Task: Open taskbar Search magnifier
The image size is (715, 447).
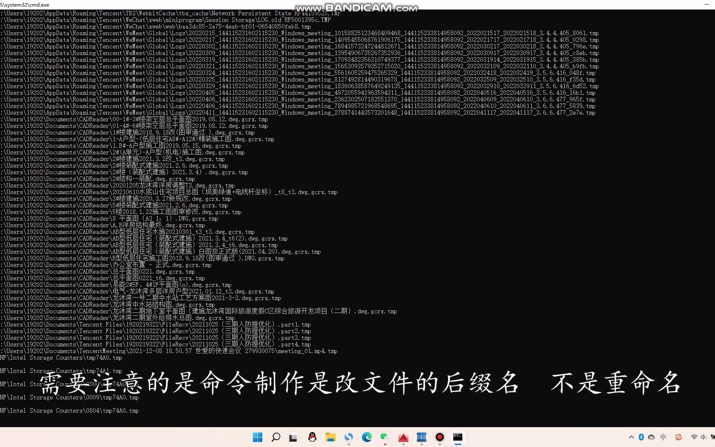Action: pos(276,437)
